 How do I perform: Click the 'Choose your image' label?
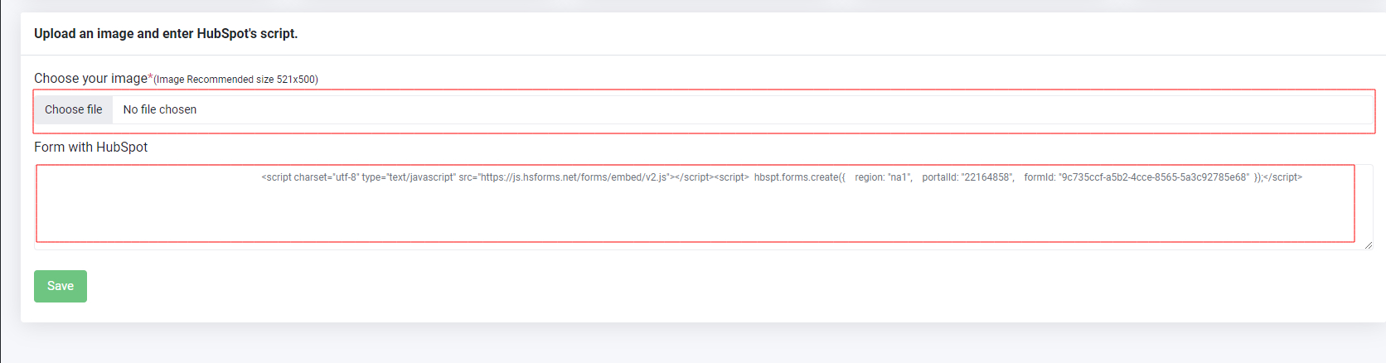[x=90, y=78]
